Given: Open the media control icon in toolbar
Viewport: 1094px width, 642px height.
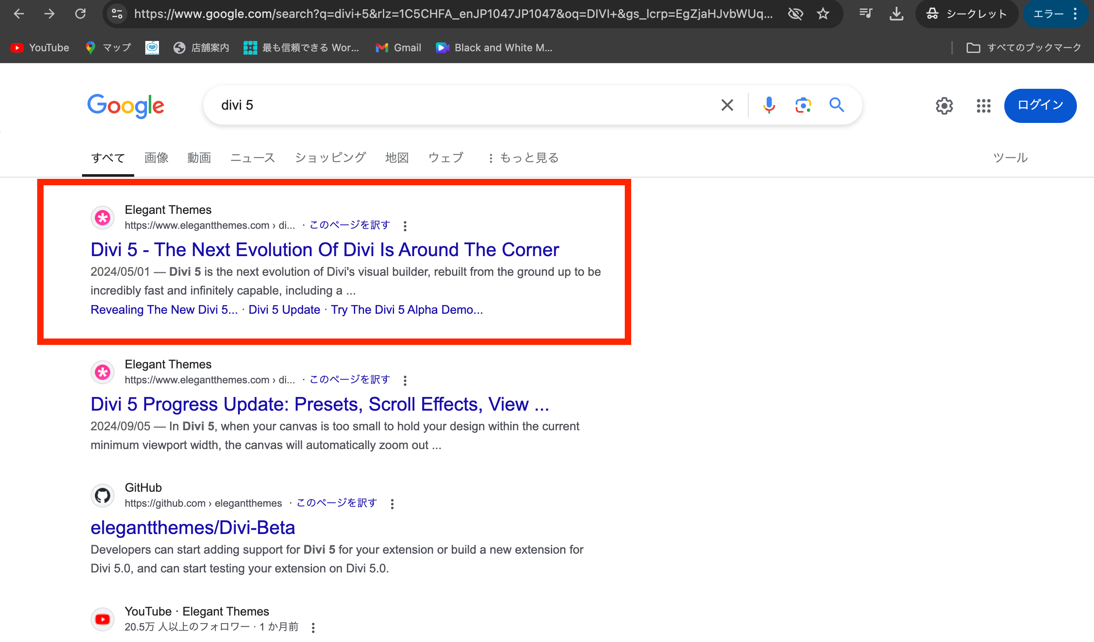Looking at the screenshot, I should 866,14.
